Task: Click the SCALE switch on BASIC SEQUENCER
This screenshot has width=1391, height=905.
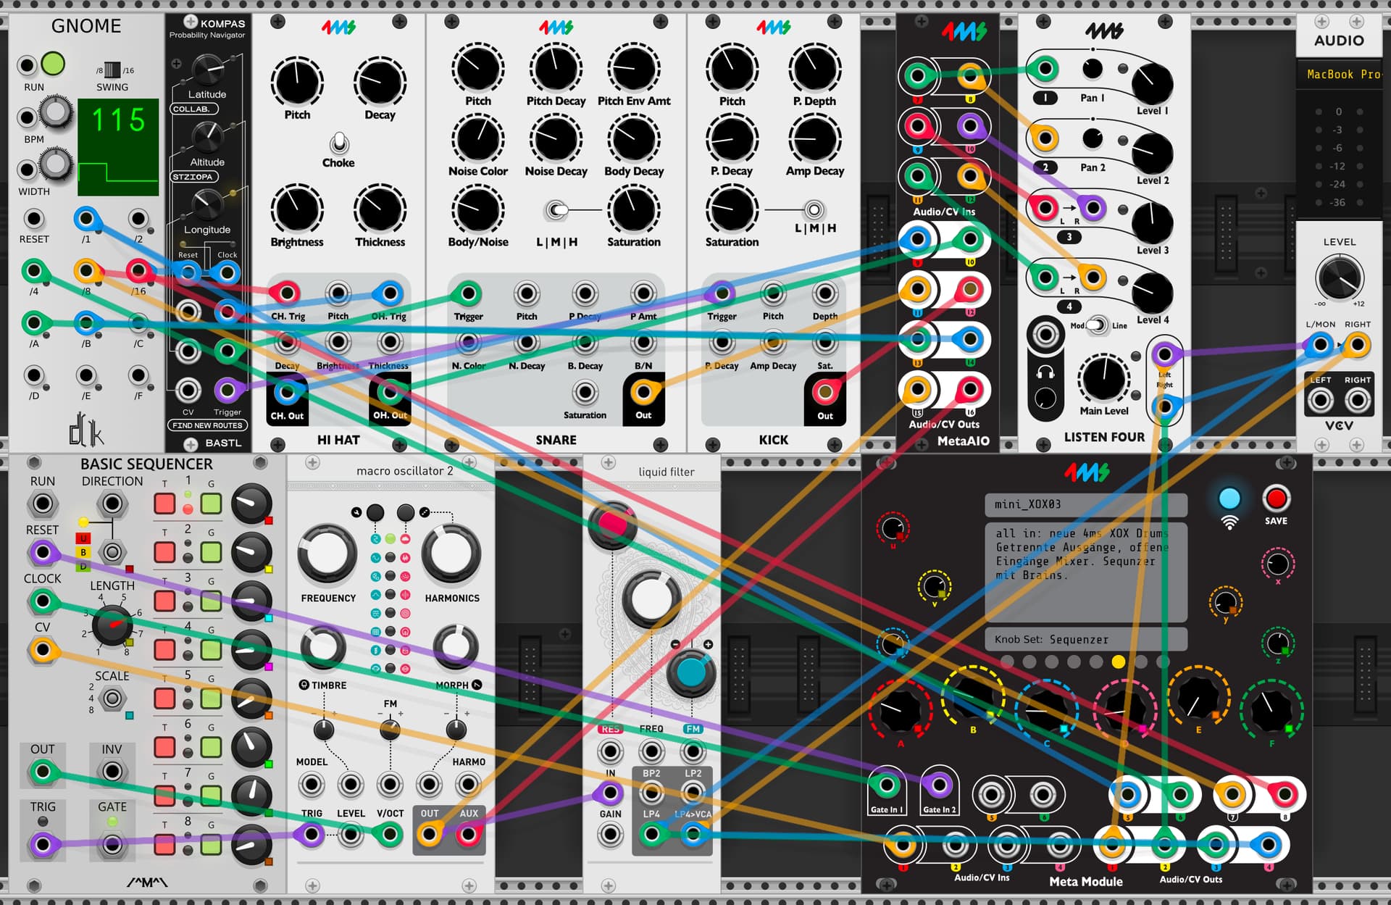Action: click(x=112, y=698)
